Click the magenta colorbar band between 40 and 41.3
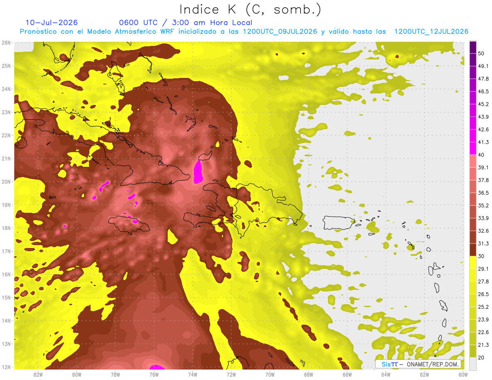This screenshot has width=492, height=380. click(x=473, y=148)
